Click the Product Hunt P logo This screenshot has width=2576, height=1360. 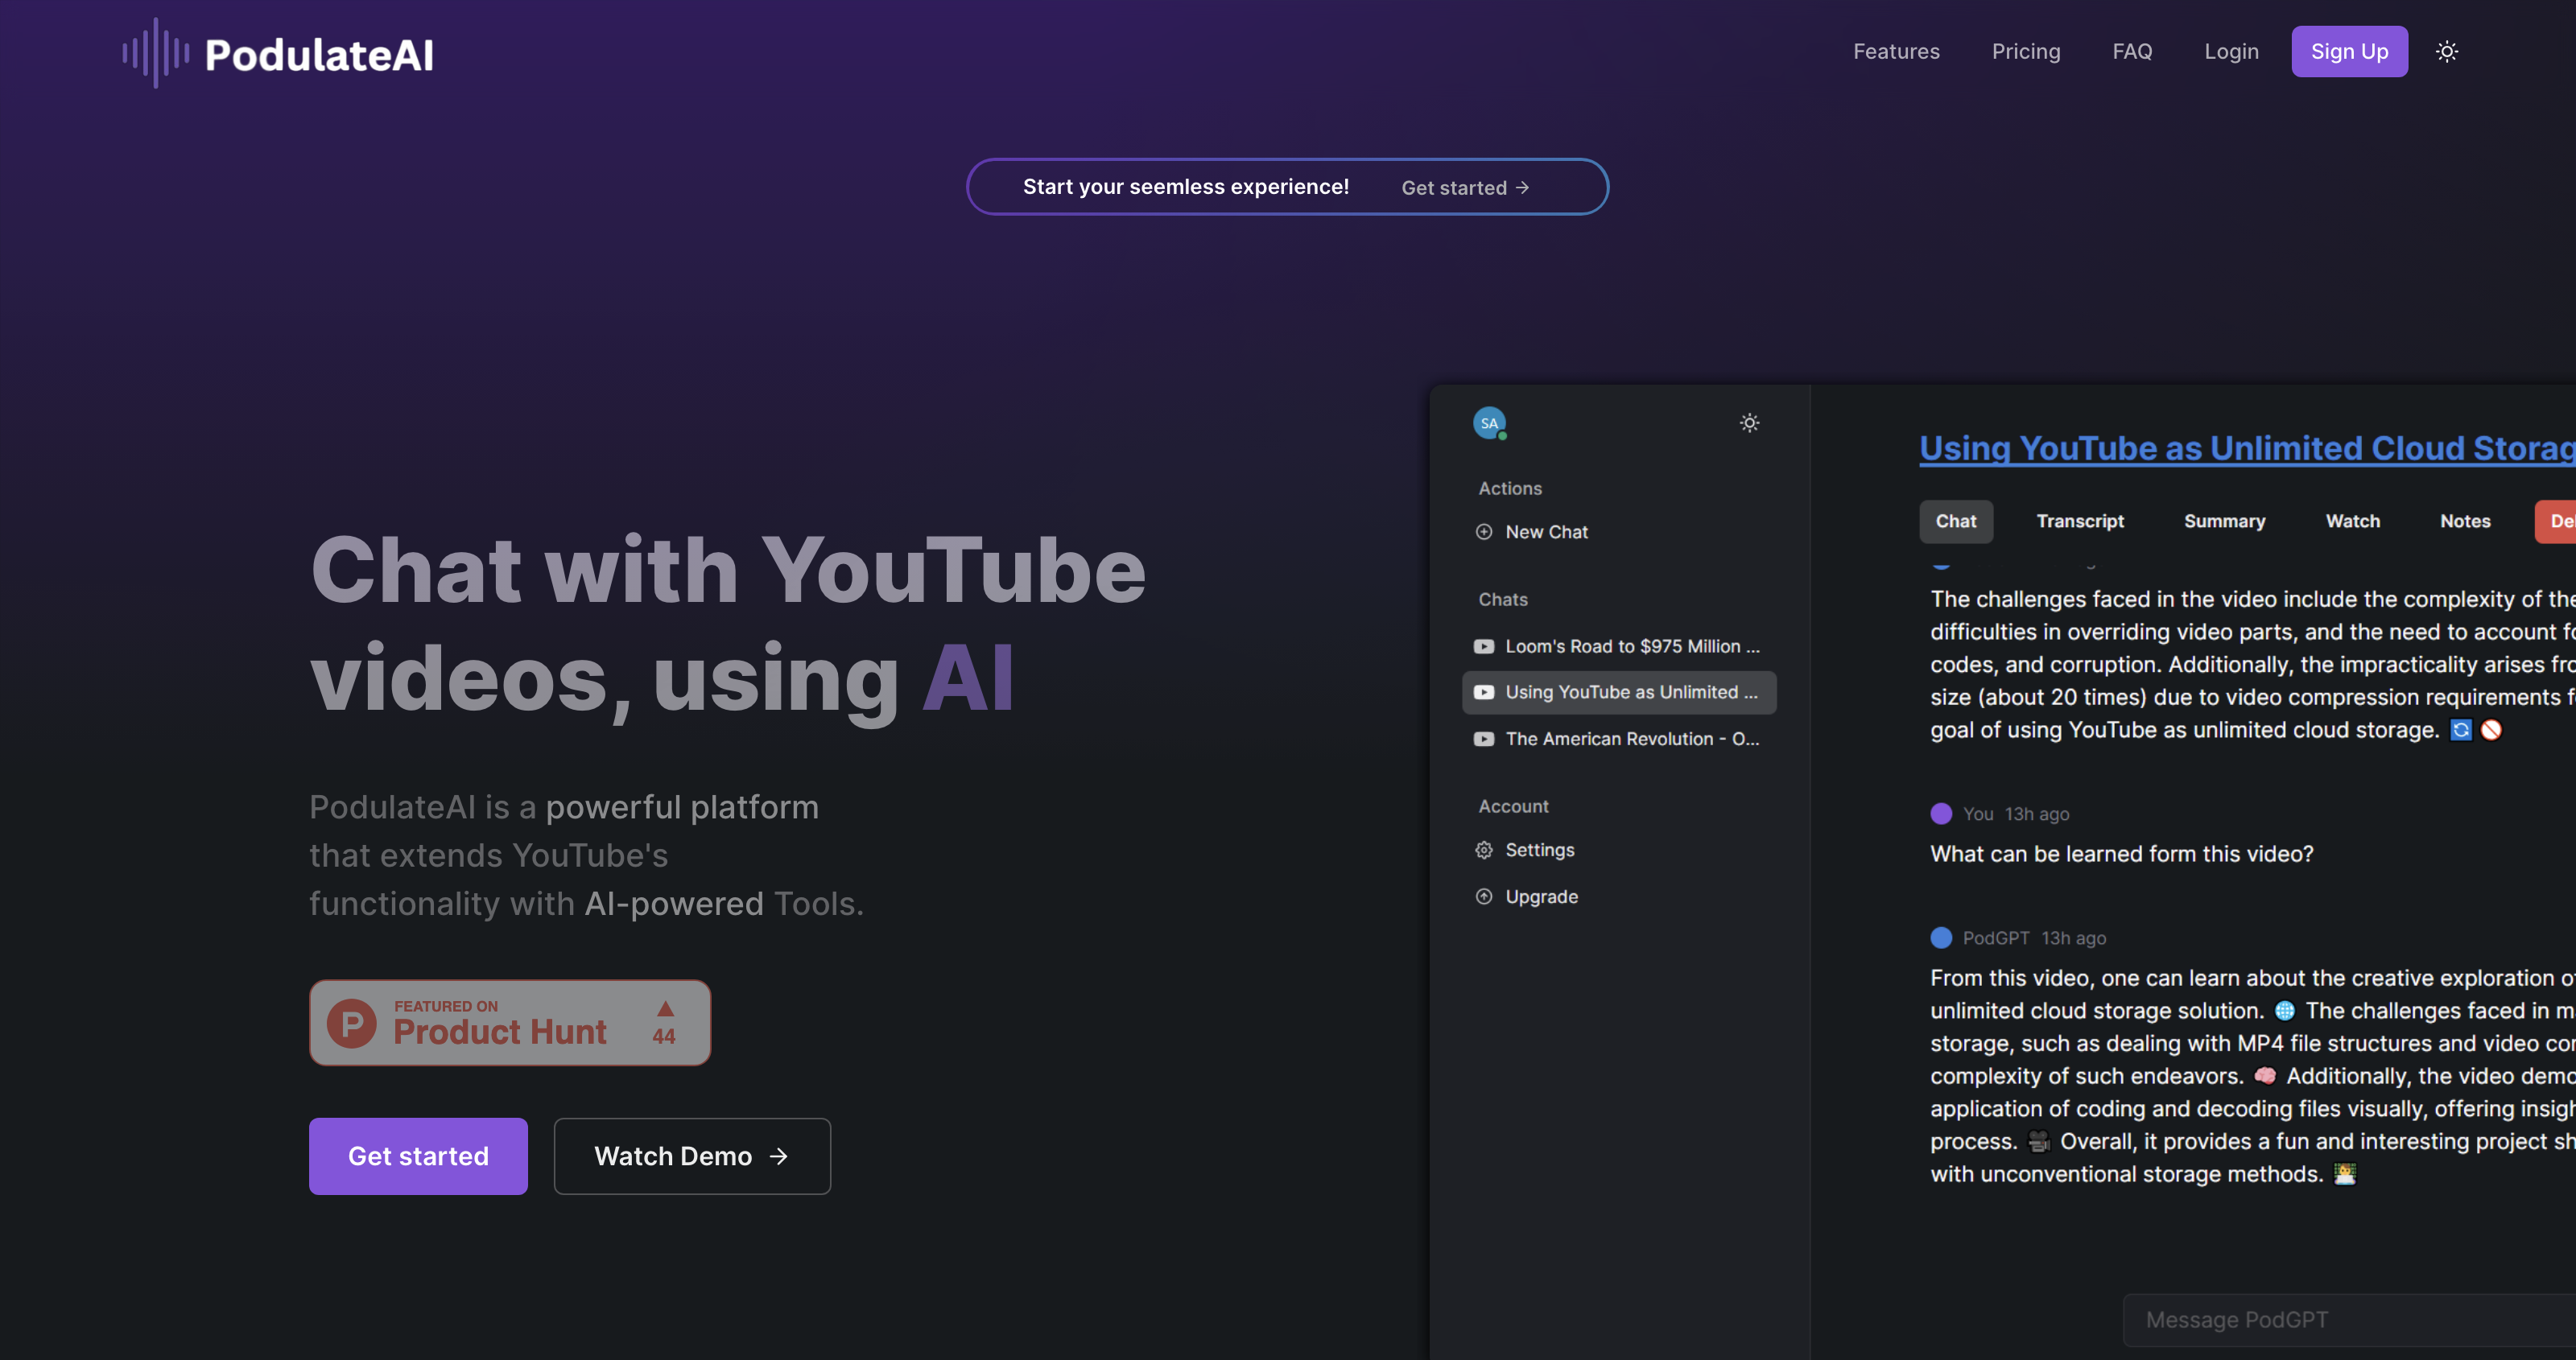(352, 1023)
